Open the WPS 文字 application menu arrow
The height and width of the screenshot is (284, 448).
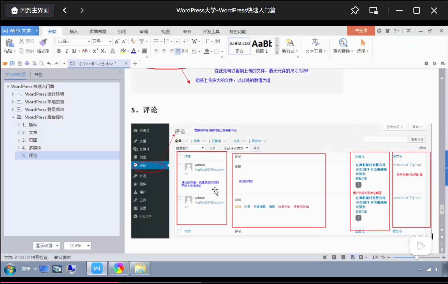[x=37, y=31]
